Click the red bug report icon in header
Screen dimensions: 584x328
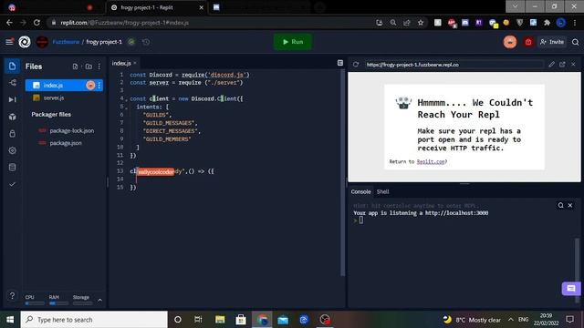pos(528,42)
